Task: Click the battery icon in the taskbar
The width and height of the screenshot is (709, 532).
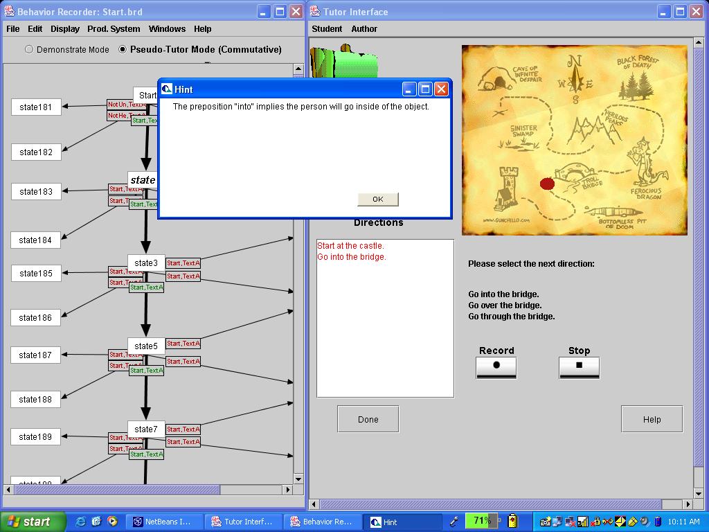Action: coord(512,521)
